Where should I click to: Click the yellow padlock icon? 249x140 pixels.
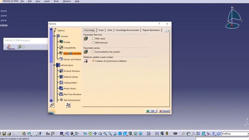[x=167, y=134]
